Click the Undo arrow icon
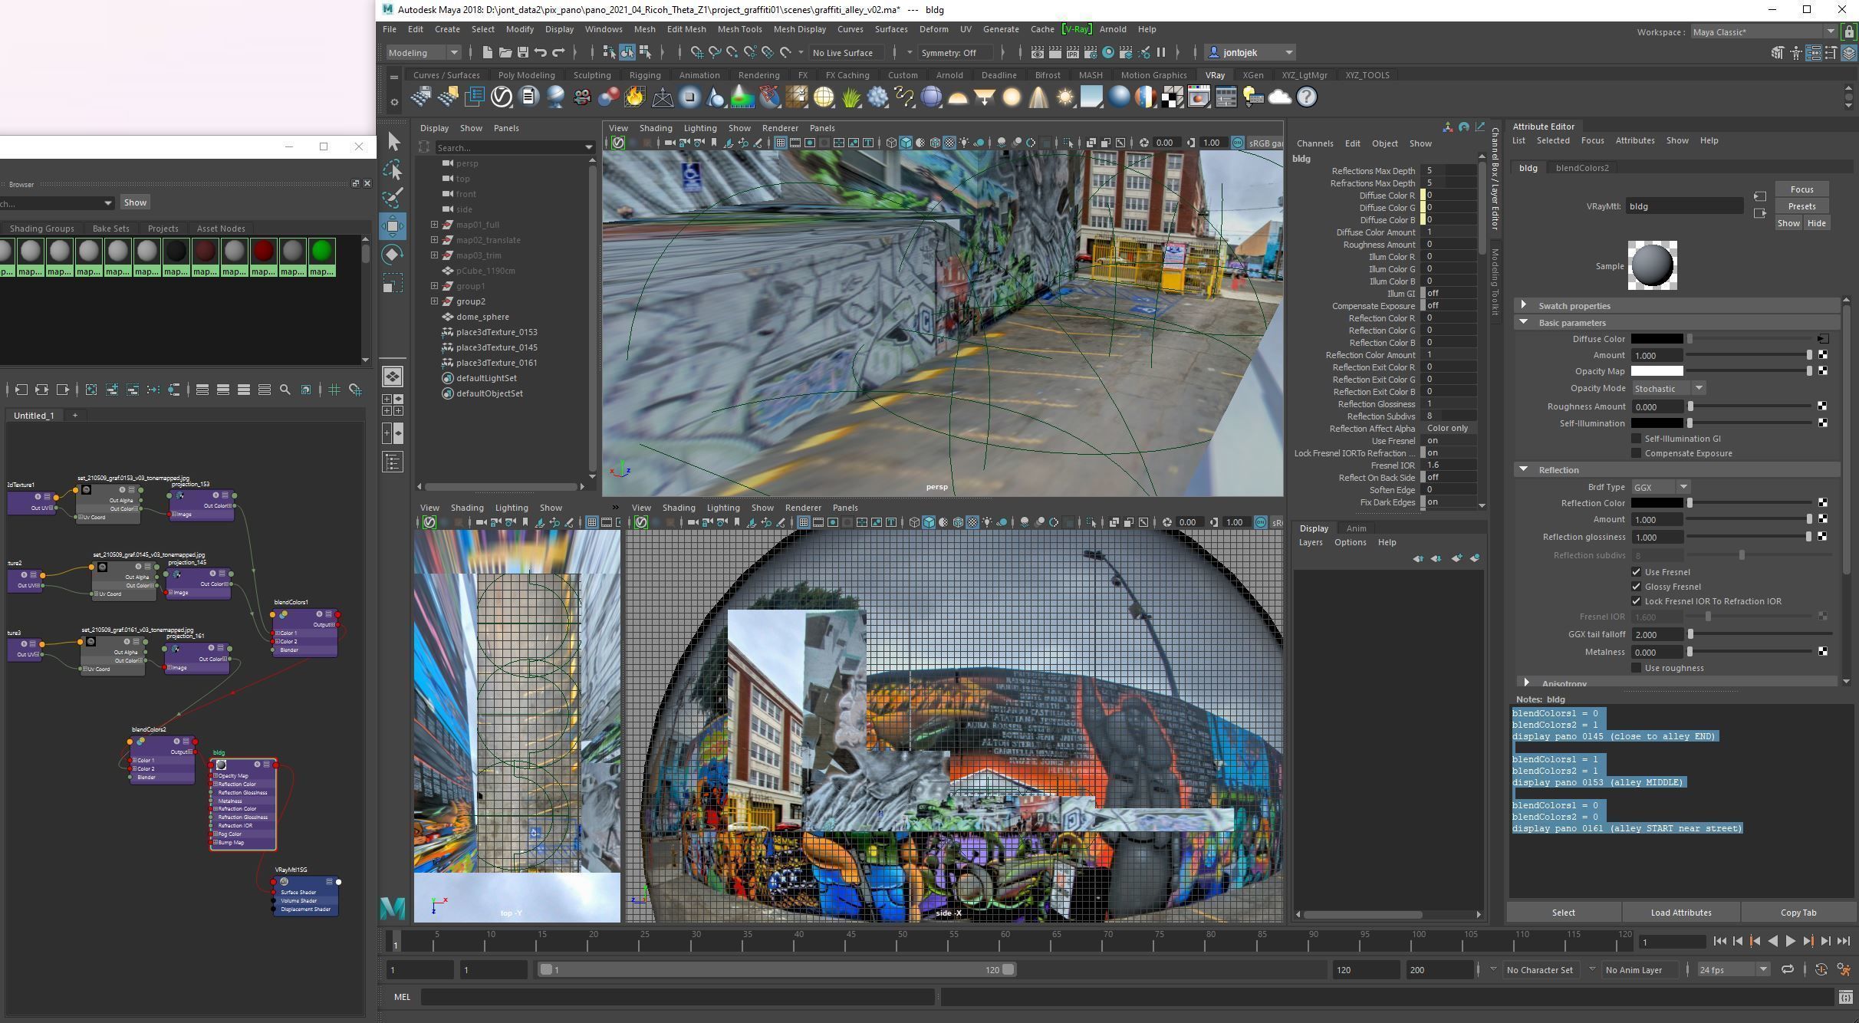 point(540,52)
